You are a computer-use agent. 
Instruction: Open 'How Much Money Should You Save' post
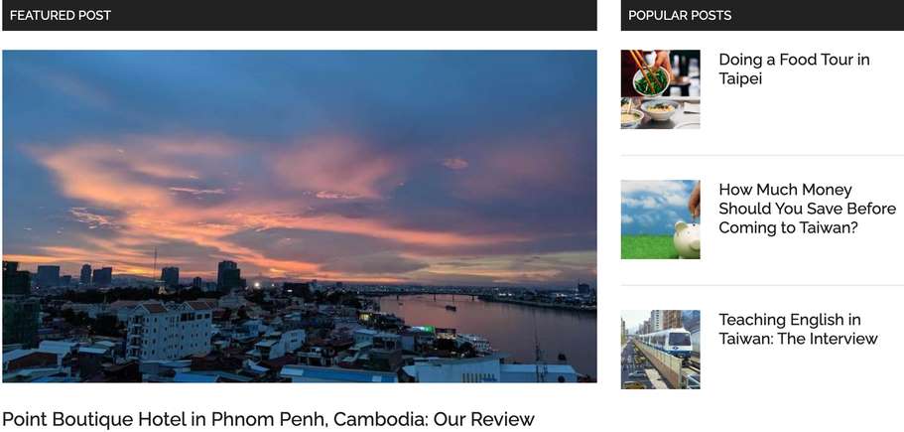[807, 209]
